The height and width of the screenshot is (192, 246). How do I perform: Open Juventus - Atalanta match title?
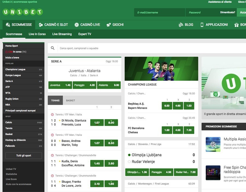point(84,71)
